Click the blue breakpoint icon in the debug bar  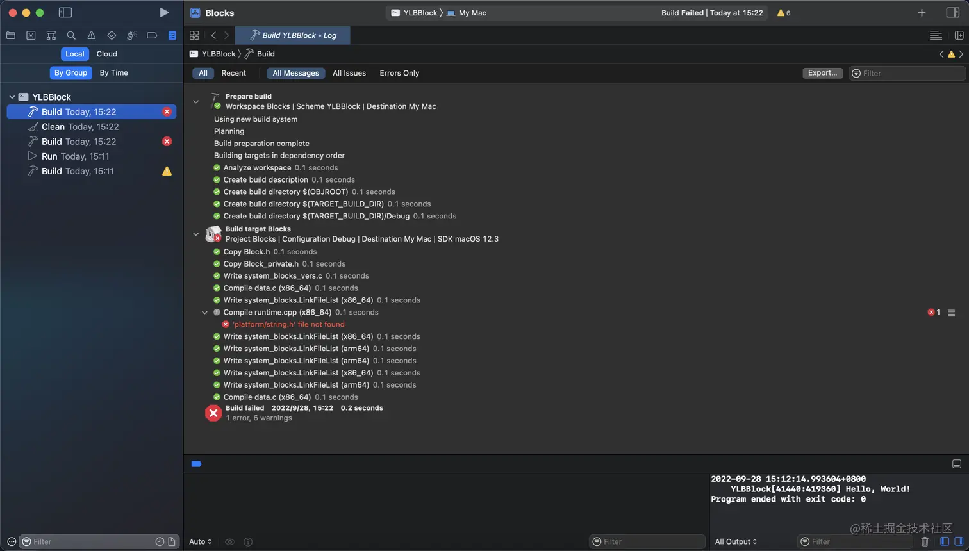(196, 464)
